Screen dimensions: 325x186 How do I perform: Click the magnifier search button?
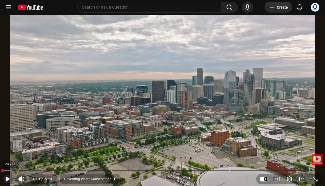click(x=229, y=7)
